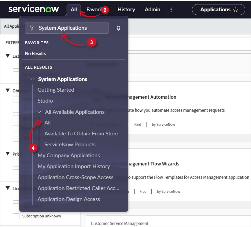Check the Subscription unknown checkbox
The image size is (251, 227).
[16, 217]
